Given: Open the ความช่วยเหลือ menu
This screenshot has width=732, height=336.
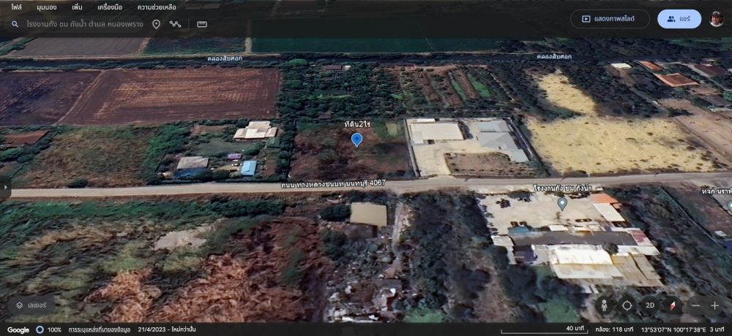Looking at the screenshot, I should 157,7.
